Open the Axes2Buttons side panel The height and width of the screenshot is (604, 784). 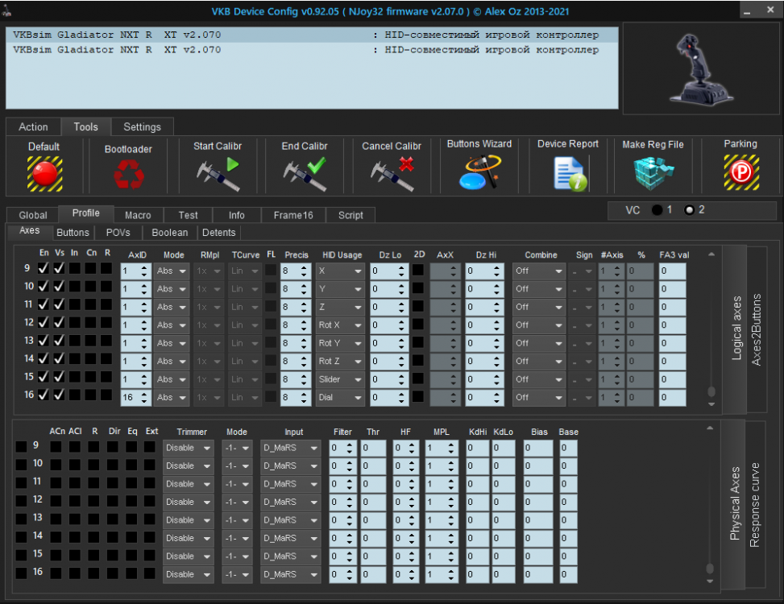(x=757, y=330)
